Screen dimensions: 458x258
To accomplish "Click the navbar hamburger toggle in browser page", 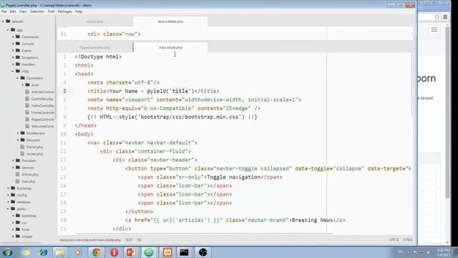I will click(434, 29).
